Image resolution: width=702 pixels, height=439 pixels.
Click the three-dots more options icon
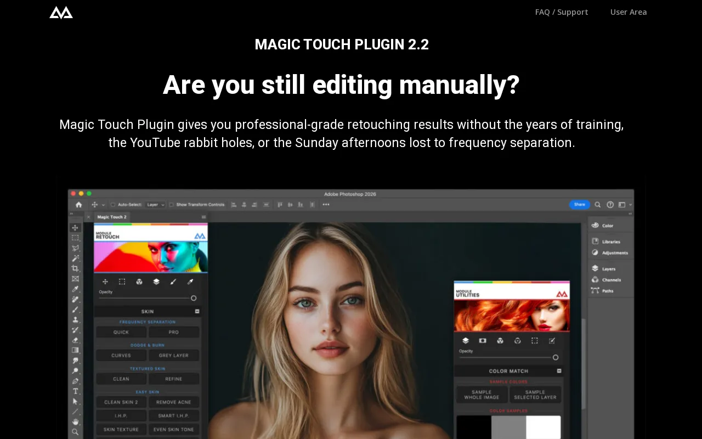pyautogui.click(x=326, y=205)
